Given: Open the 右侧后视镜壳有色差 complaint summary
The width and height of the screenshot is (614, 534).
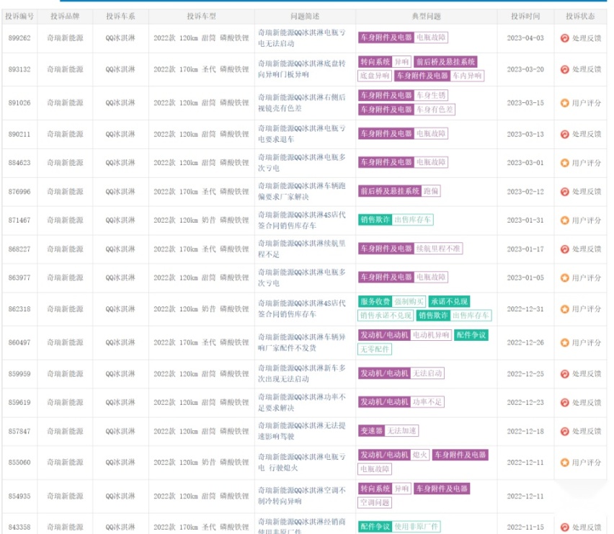Looking at the screenshot, I should 301,103.
